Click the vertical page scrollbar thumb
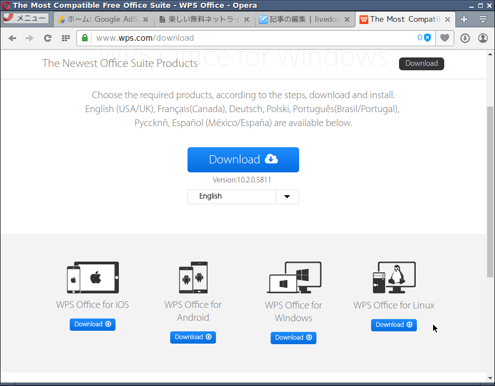Screen dimensions: 495x386 click(490, 192)
